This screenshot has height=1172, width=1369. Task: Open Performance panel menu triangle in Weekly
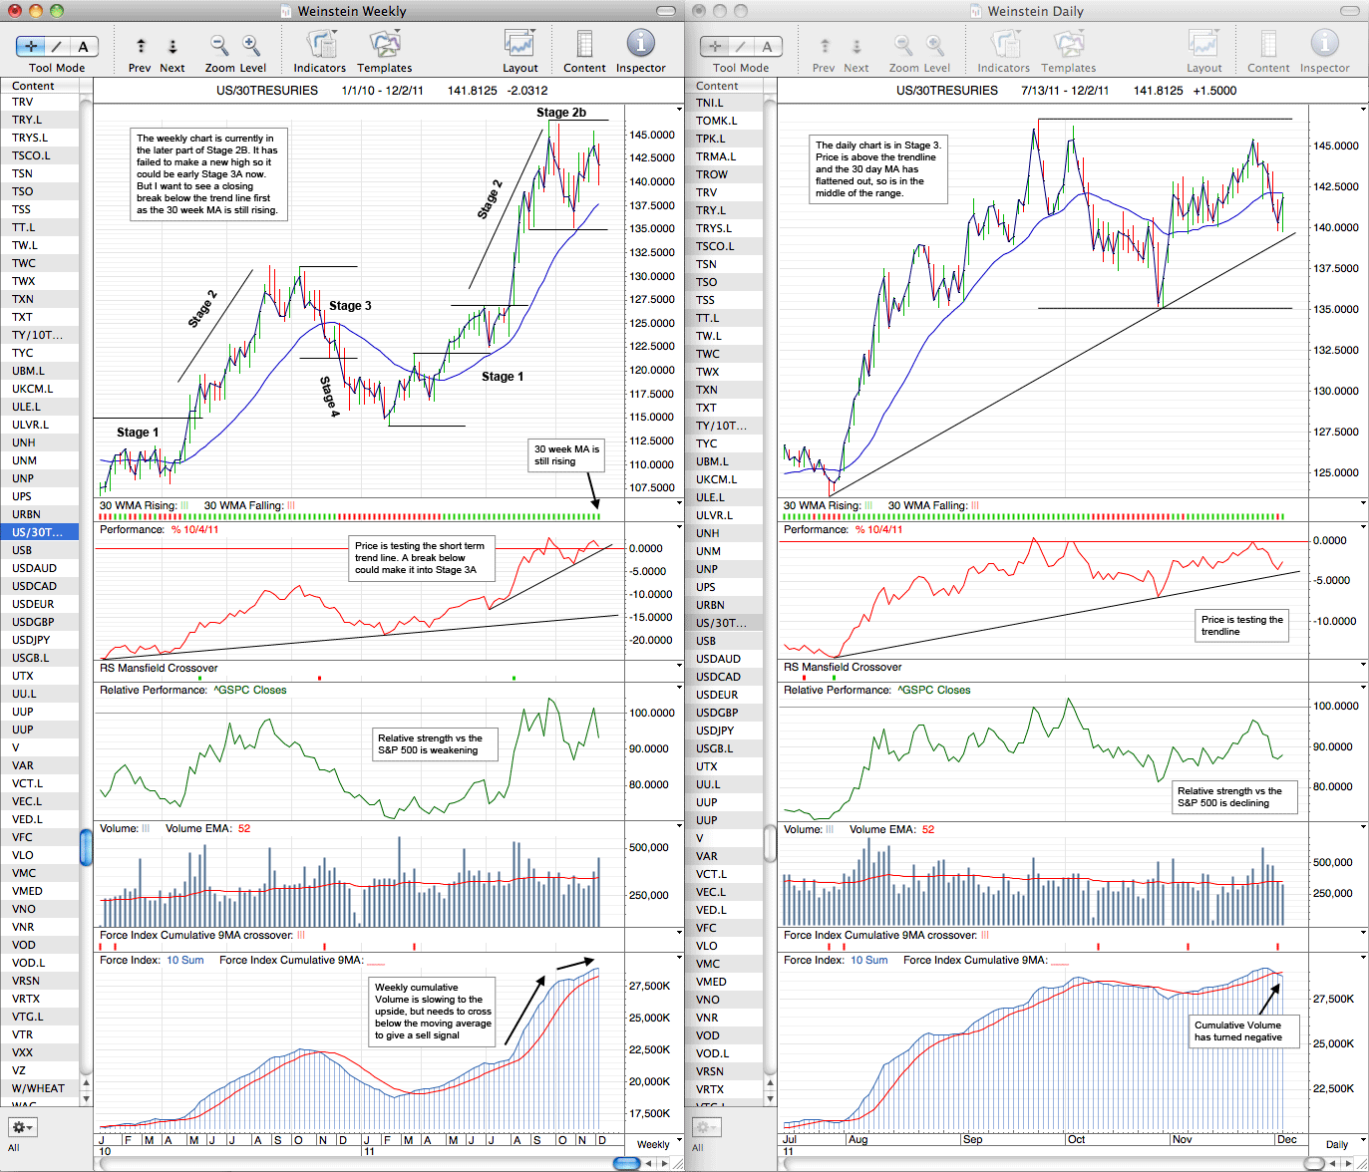point(679,527)
